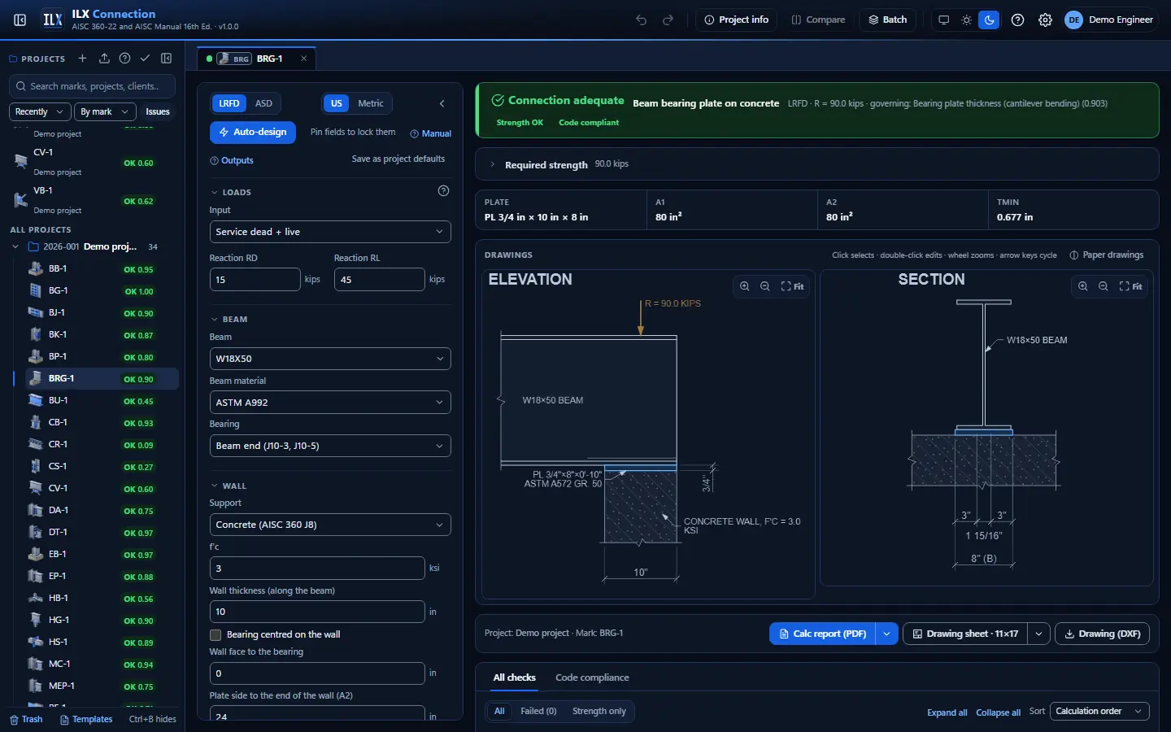Select LRFD design method

[x=229, y=103]
